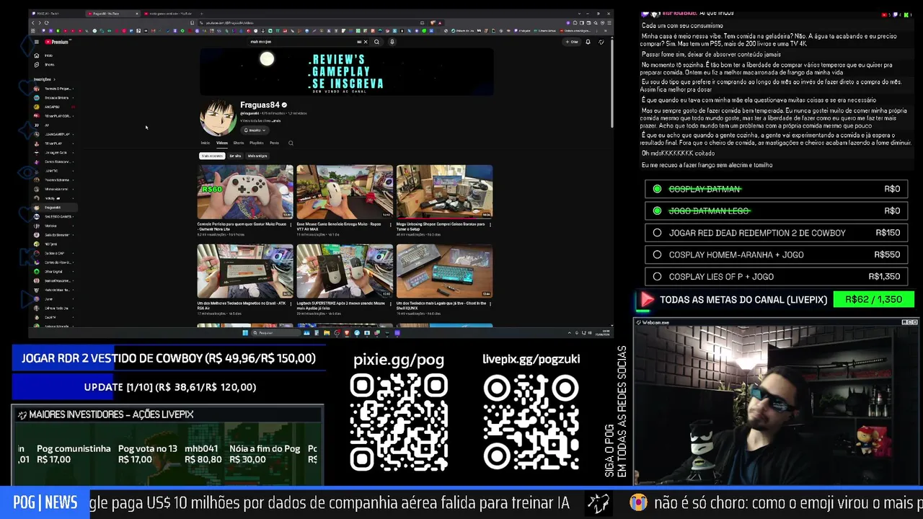The image size is (923, 519).
Task: Switch to the Vídeos channel tab
Action: point(222,143)
